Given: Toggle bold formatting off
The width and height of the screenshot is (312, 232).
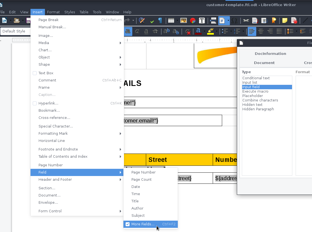Looking at the screenshot, I should [128, 31].
